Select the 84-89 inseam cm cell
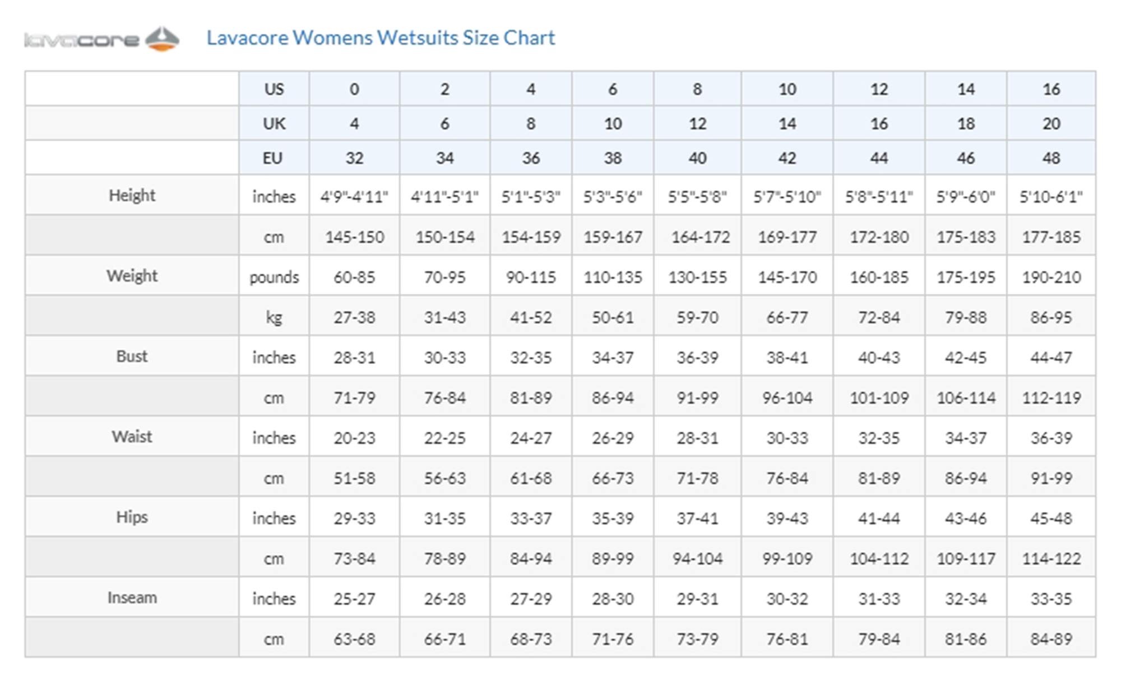1121x685 pixels. pos(1051,638)
